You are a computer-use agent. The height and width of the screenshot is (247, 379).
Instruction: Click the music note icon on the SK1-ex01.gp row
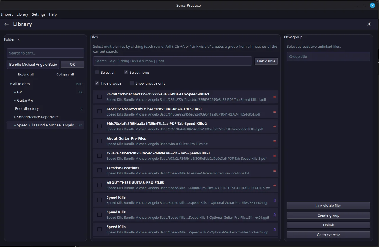[x=274, y=200]
